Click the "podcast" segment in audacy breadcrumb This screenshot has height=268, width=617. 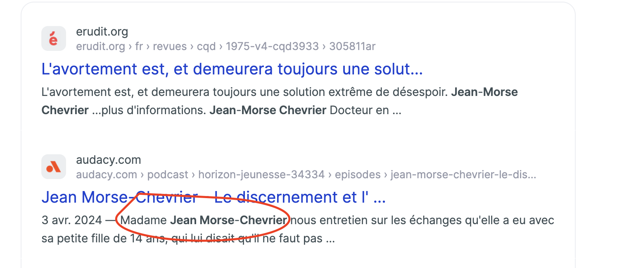tap(168, 175)
